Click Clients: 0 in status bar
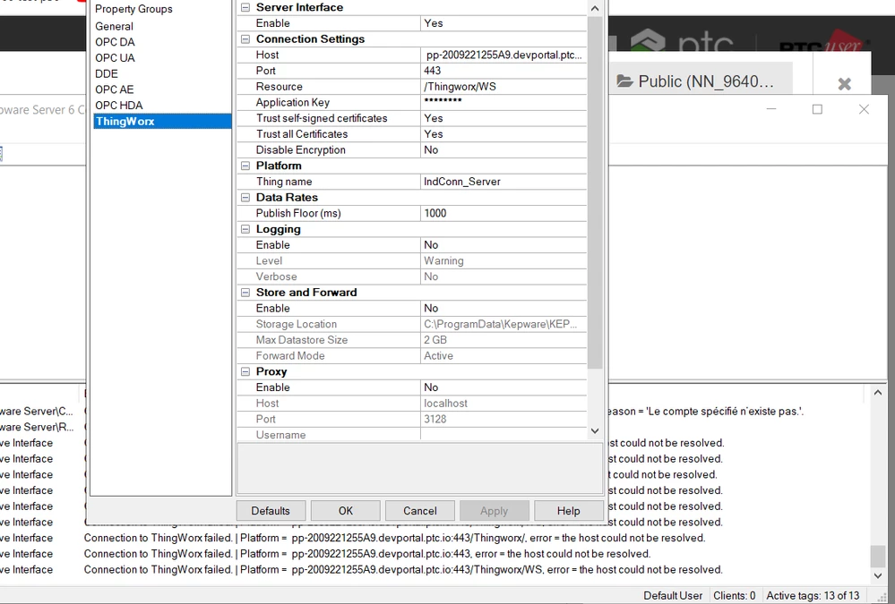 pos(734,595)
